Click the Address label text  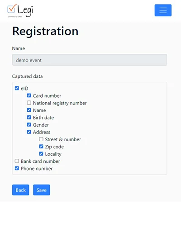coord(42,132)
